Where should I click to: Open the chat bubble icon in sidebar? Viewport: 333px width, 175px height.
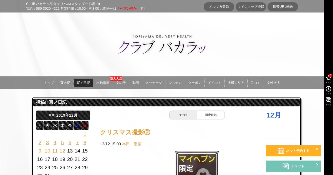[x=329, y=100]
